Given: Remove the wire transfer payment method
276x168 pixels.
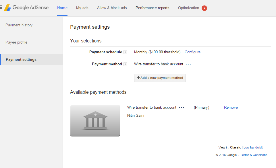Looking at the screenshot, I should click(x=231, y=108).
